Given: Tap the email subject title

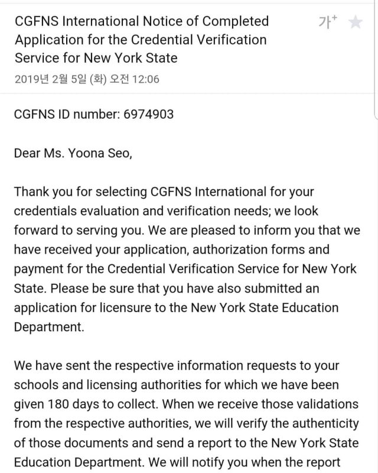Looking at the screenshot, I should (x=141, y=40).
